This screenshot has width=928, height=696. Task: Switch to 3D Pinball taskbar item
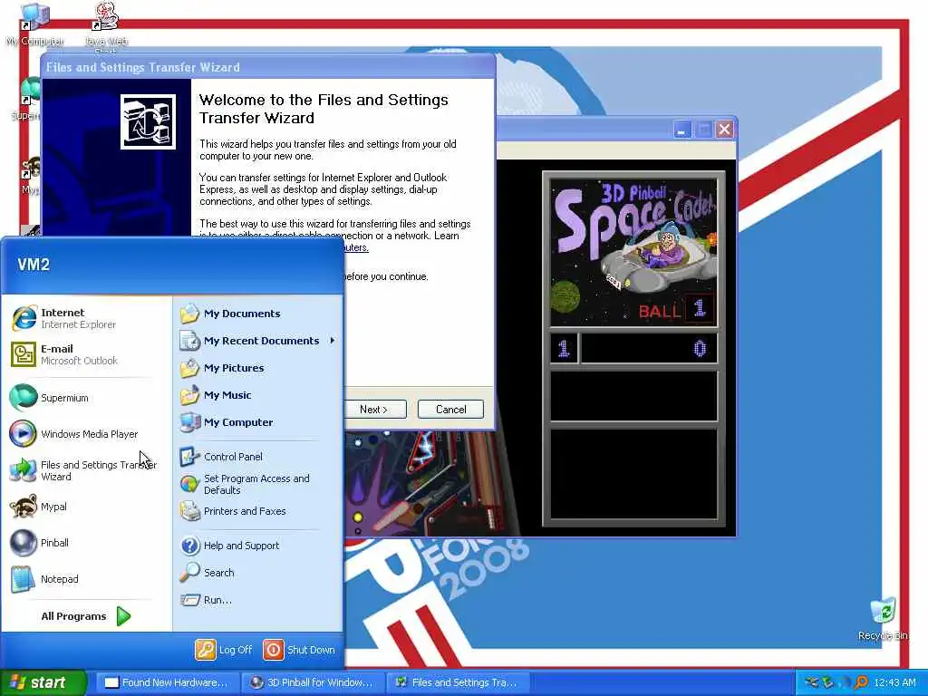tap(313, 682)
